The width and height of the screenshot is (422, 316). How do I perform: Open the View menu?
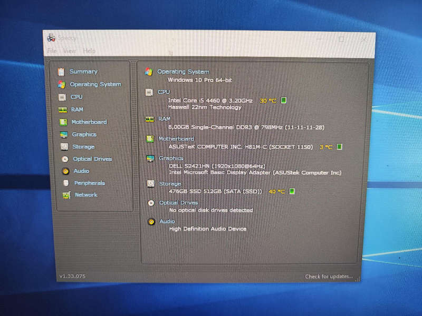[x=70, y=51]
